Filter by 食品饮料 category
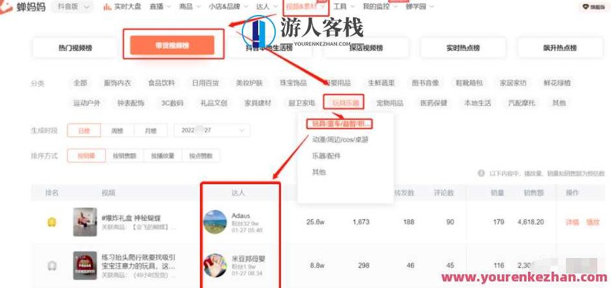The image size is (611, 288). (161, 83)
